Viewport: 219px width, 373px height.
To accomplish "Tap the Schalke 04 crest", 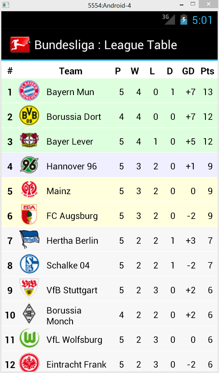I will (29, 264).
